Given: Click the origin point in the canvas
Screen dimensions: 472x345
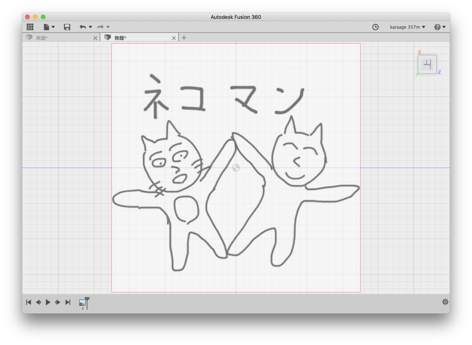Looking at the screenshot, I should click(236, 168).
